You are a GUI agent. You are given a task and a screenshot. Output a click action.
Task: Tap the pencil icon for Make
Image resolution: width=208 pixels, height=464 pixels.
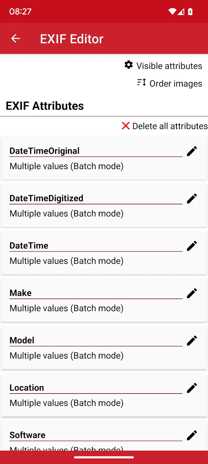coord(192,293)
